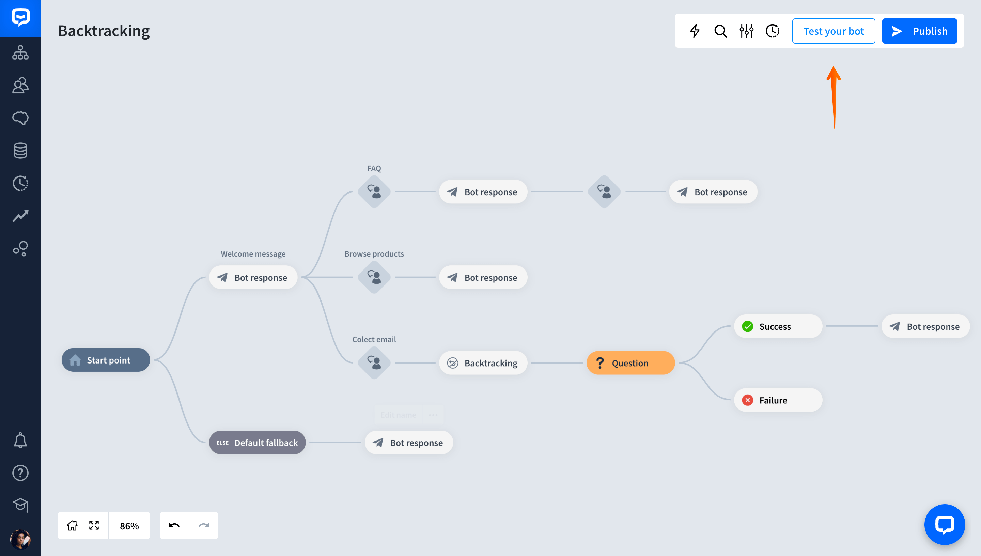Viewport: 981px width, 556px height.
Task: Click the Test your bot button
Action: [833, 31]
